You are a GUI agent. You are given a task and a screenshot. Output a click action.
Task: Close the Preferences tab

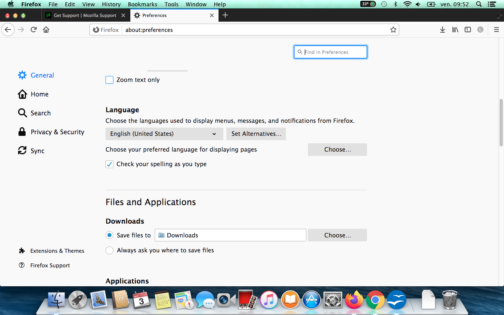212,15
